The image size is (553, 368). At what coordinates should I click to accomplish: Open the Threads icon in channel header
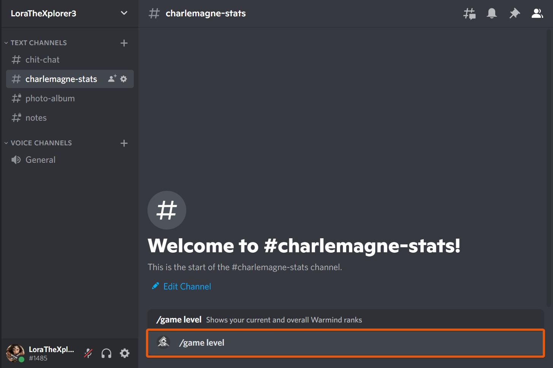tap(469, 14)
